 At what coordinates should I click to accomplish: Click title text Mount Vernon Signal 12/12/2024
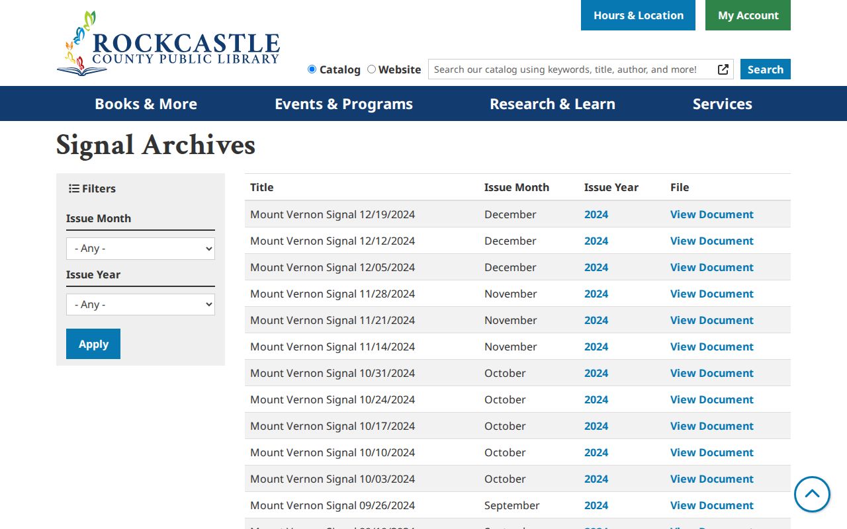(333, 241)
